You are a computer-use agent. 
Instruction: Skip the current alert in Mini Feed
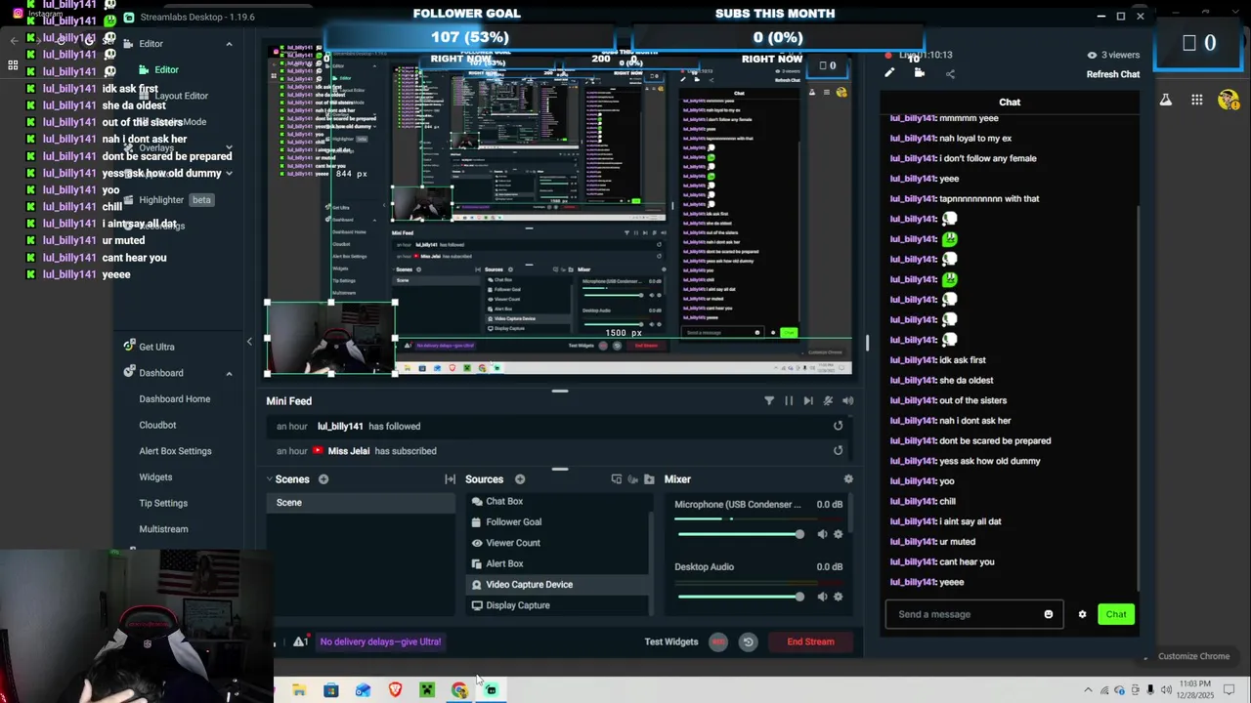[x=808, y=400]
